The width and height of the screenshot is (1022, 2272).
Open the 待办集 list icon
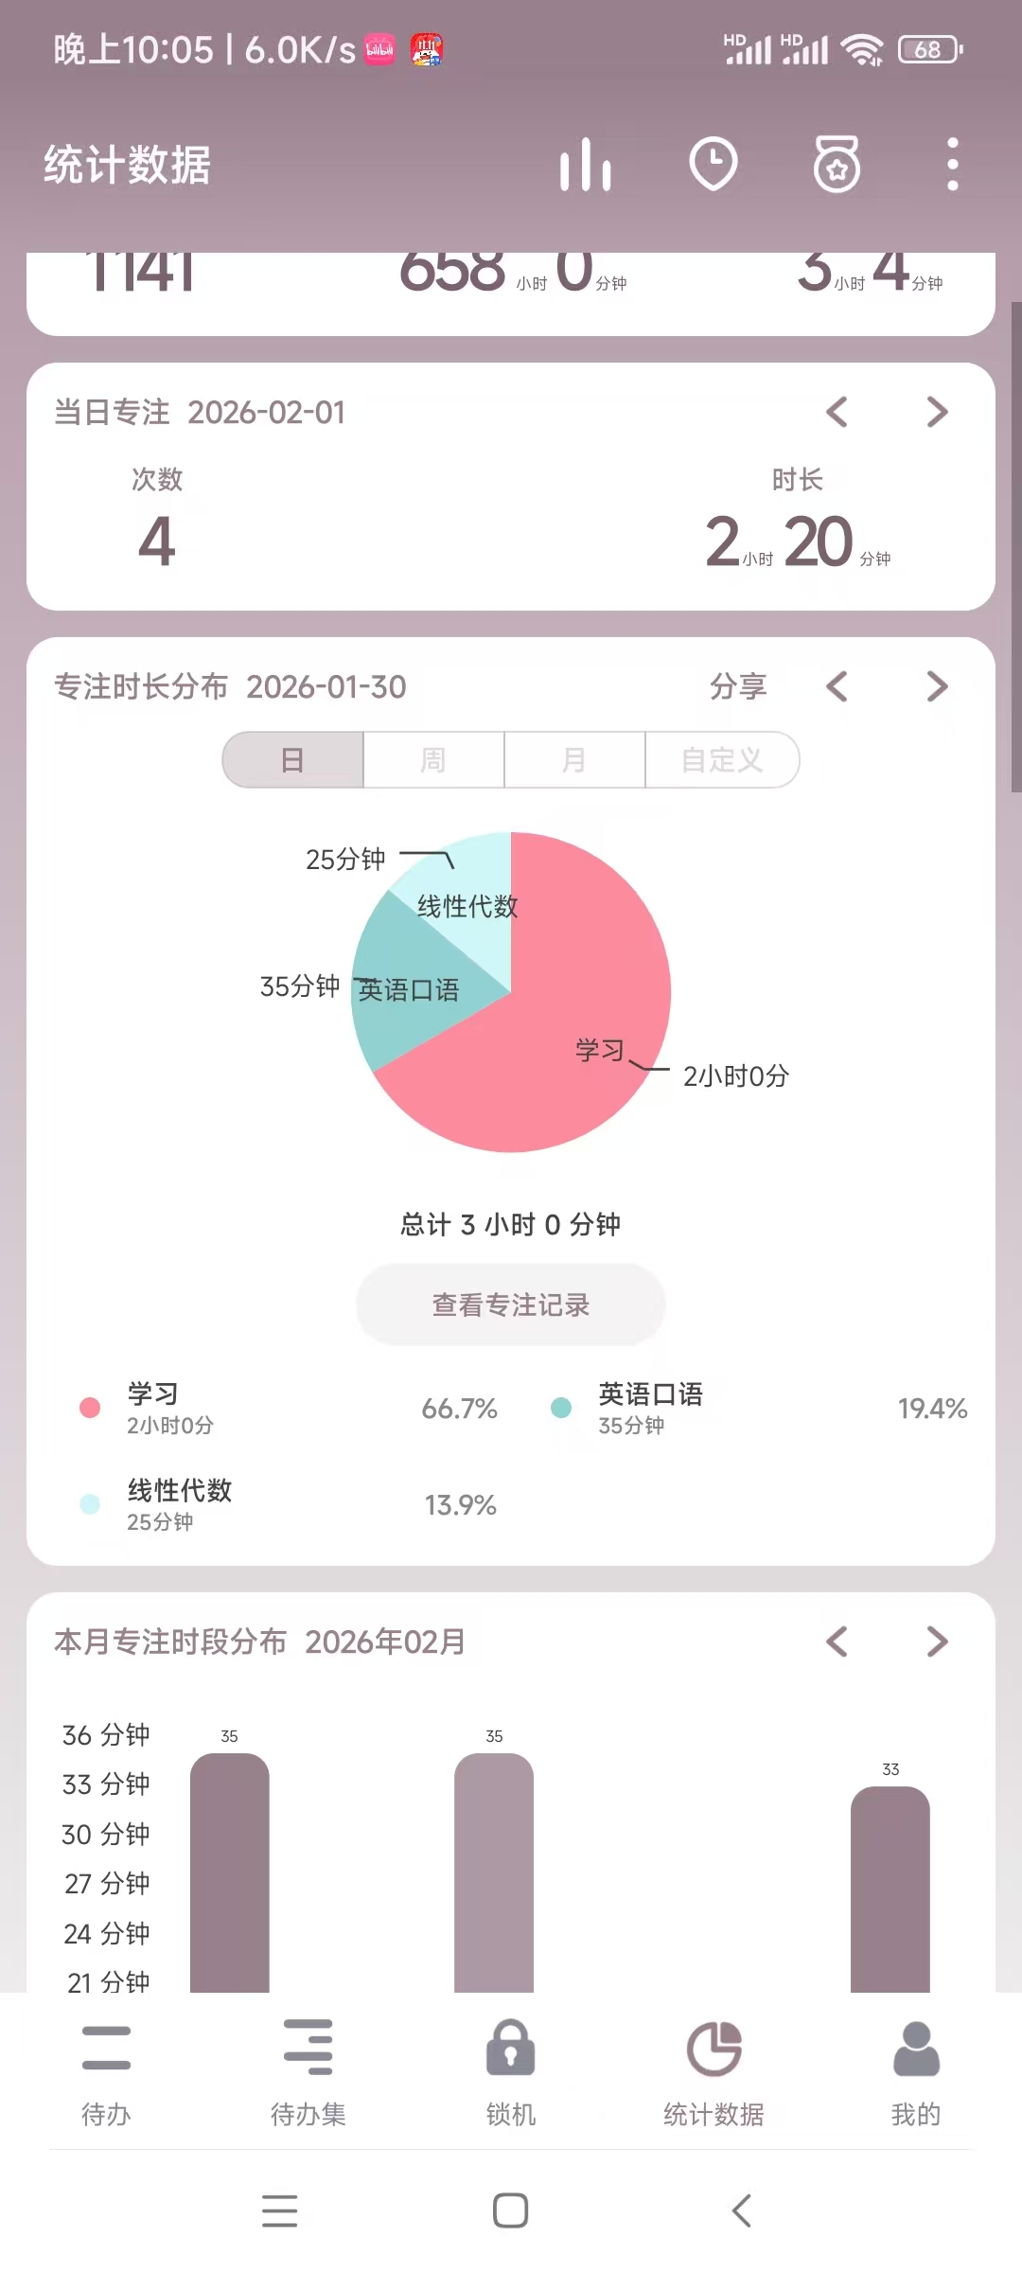click(x=308, y=2048)
